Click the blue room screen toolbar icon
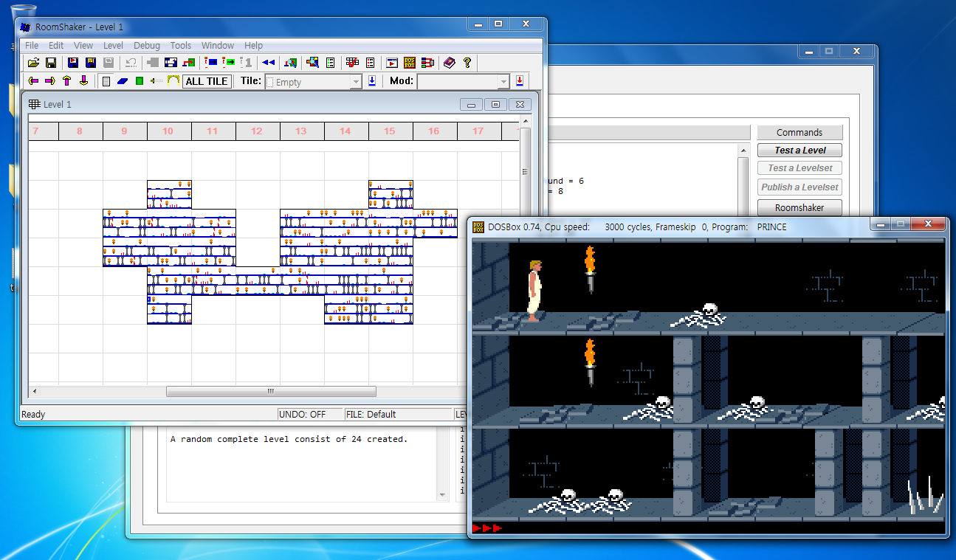956x560 pixels. [x=171, y=63]
